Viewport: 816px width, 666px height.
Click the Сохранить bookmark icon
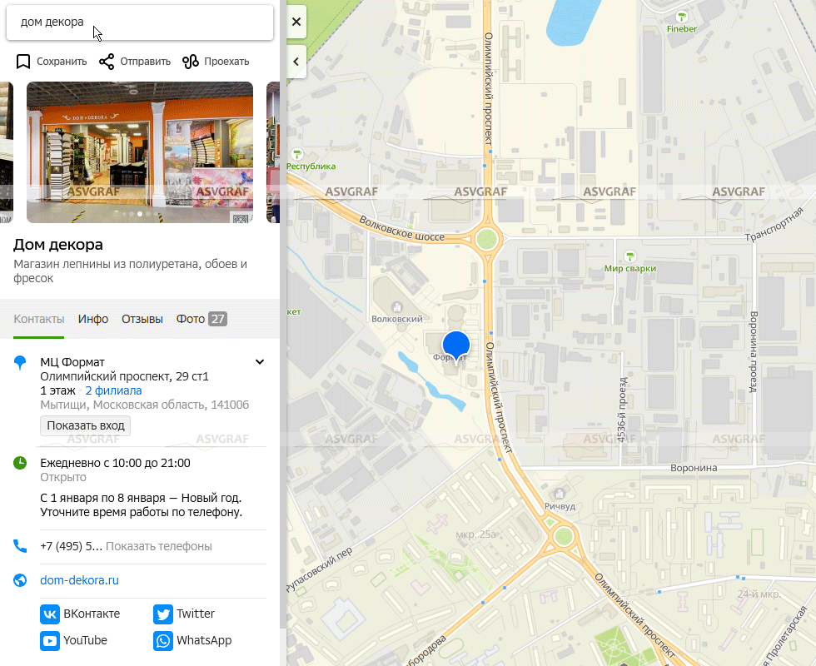point(23,62)
